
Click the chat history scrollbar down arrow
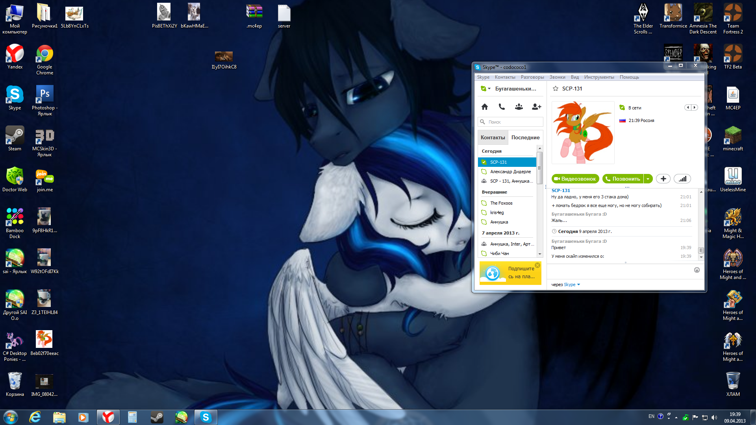click(701, 257)
